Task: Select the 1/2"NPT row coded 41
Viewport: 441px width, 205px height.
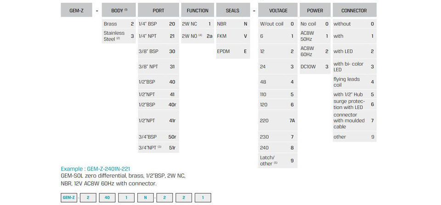Action: tap(158, 94)
